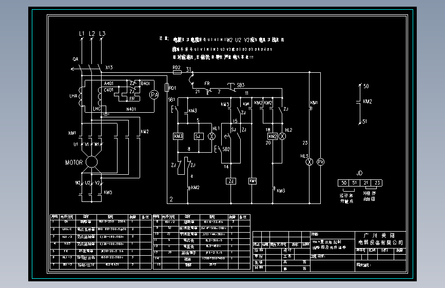Image resolution: width=445 pixels, height=288 pixels.
Task: Select the SJ coil box
Action: pos(199,136)
